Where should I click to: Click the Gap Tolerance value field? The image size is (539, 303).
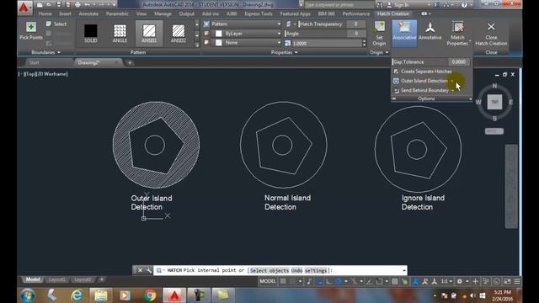click(458, 61)
